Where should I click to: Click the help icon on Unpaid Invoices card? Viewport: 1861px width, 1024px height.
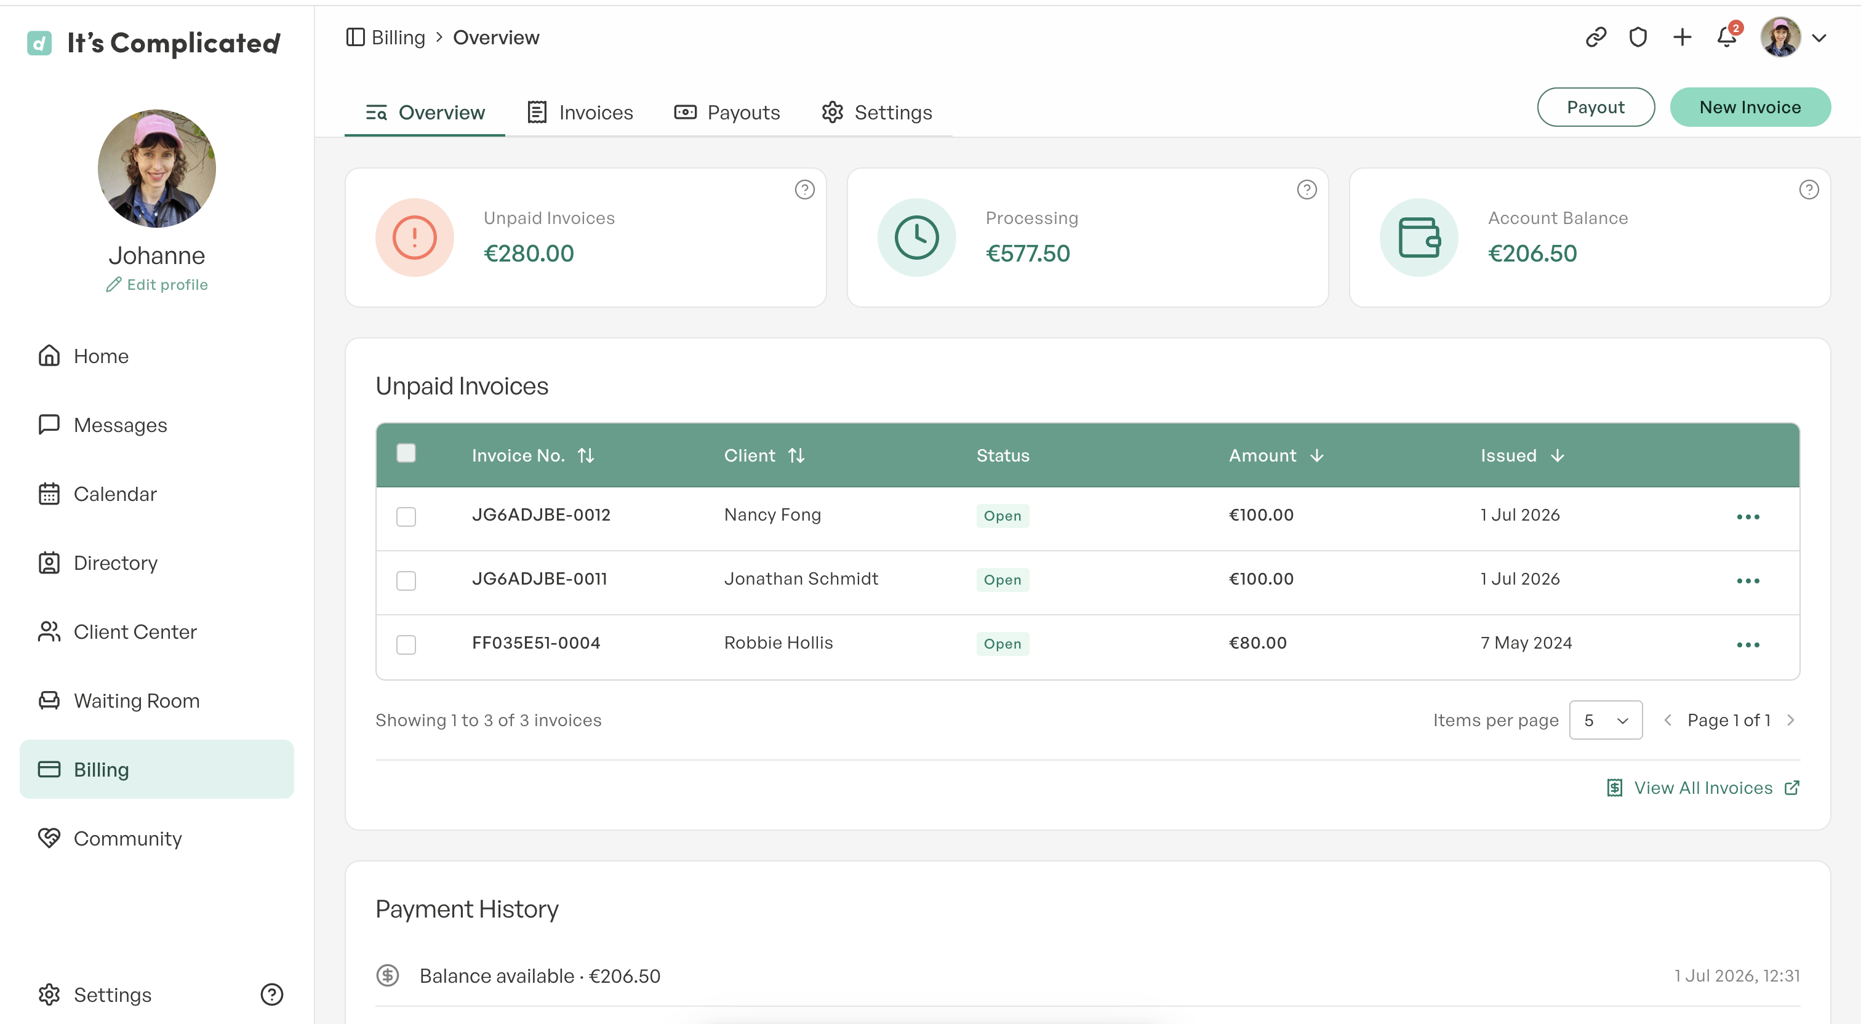pyautogui.click(x=804, y=190)
